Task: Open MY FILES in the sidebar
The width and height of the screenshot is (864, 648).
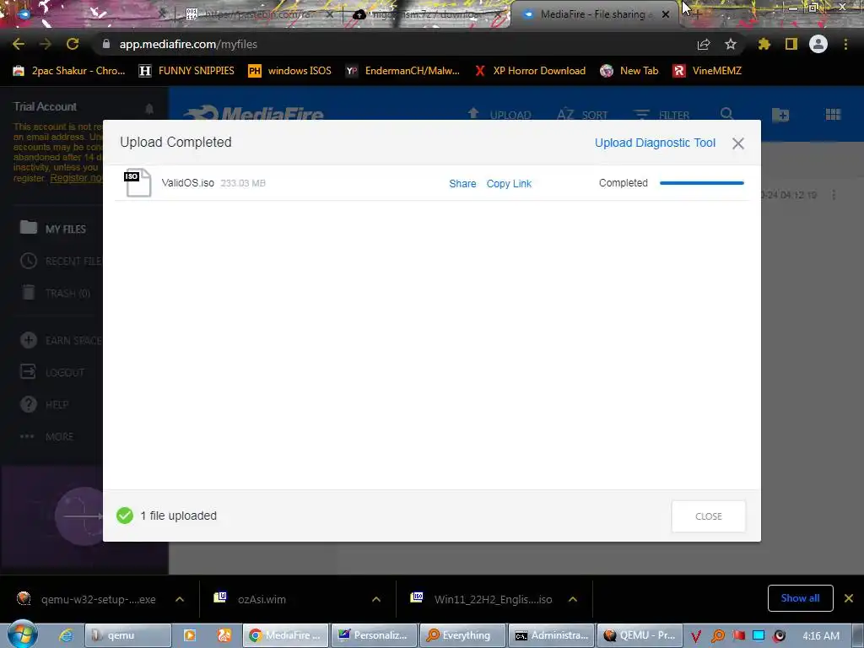Action: pyautogui.click(x=53, y=228)
